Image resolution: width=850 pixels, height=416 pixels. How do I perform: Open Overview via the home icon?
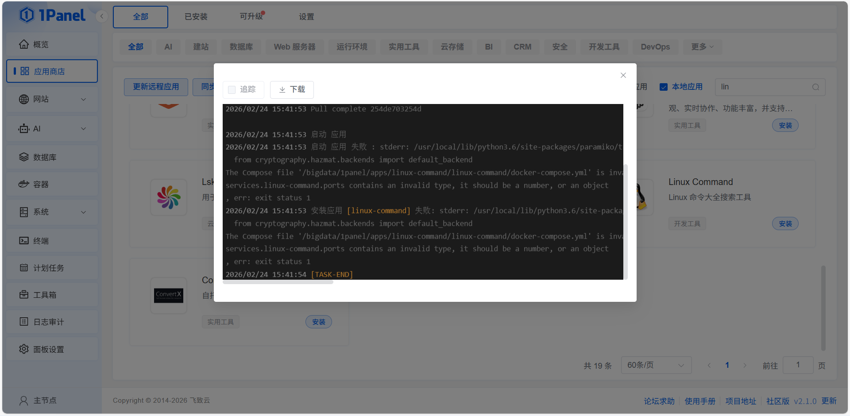(x=24, y=44)
